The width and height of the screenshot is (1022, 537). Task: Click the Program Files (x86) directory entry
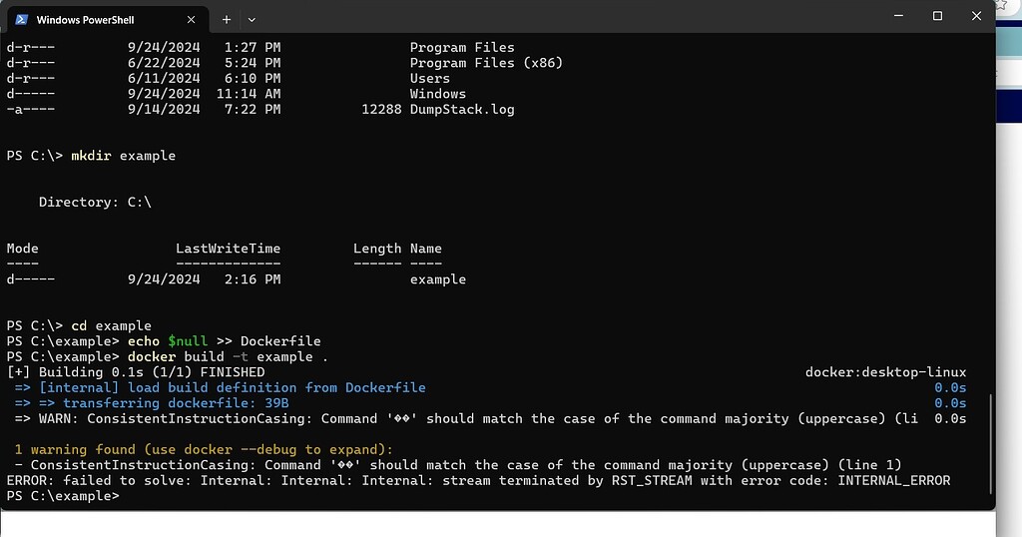486,63
